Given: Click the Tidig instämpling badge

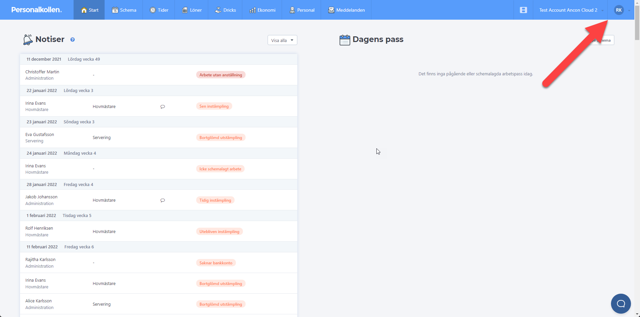Looking at the screenshot, I should click(215, 200).
